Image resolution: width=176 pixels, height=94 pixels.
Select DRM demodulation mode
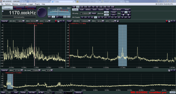click(x=105, y=7)
